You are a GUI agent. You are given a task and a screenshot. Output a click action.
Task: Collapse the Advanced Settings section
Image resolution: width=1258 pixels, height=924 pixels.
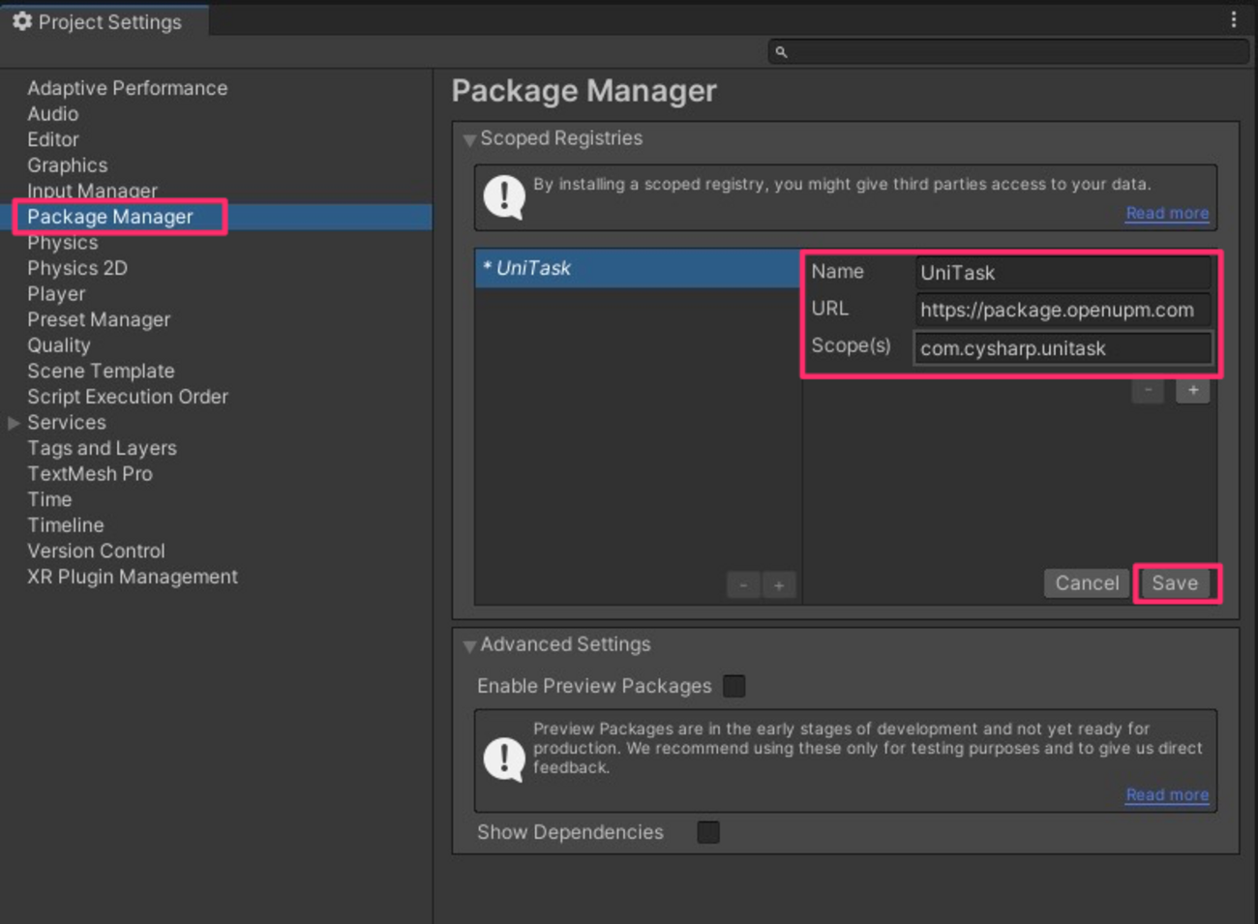[469, 644]
